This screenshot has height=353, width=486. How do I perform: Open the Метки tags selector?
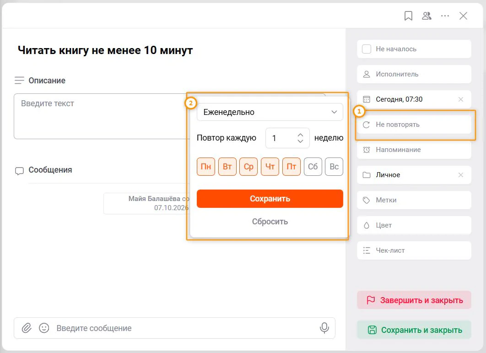point(414,200)
